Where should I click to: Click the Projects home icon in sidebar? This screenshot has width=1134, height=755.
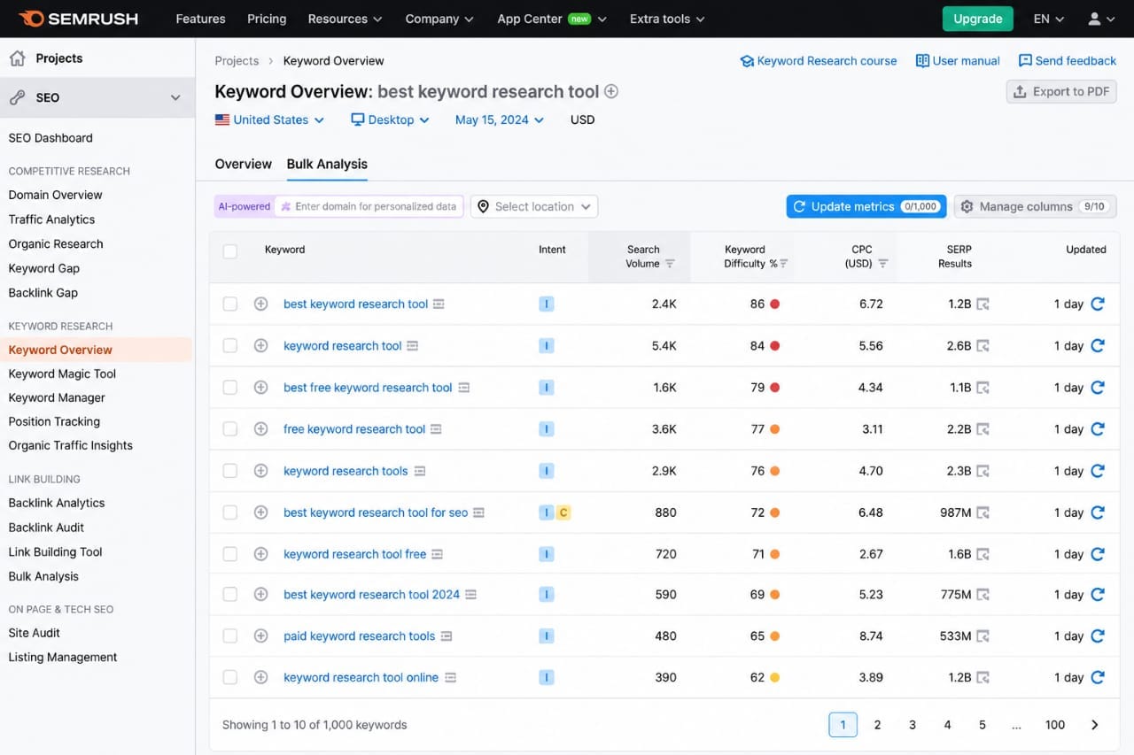click(x=17, y=58)
